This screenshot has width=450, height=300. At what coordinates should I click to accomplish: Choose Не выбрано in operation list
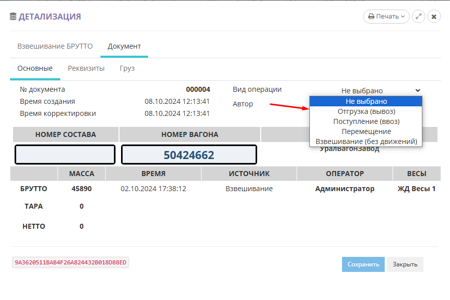point(366,101)
